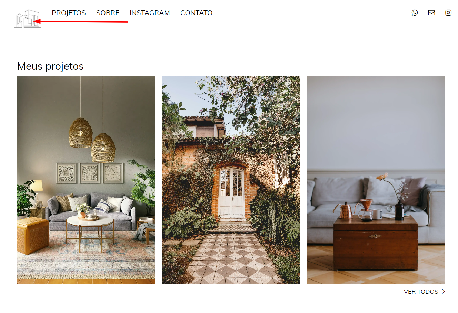Click the email envelope icon
Image resolution: width=458 pixels, height=313 pixels.
[x=431, y=13]
